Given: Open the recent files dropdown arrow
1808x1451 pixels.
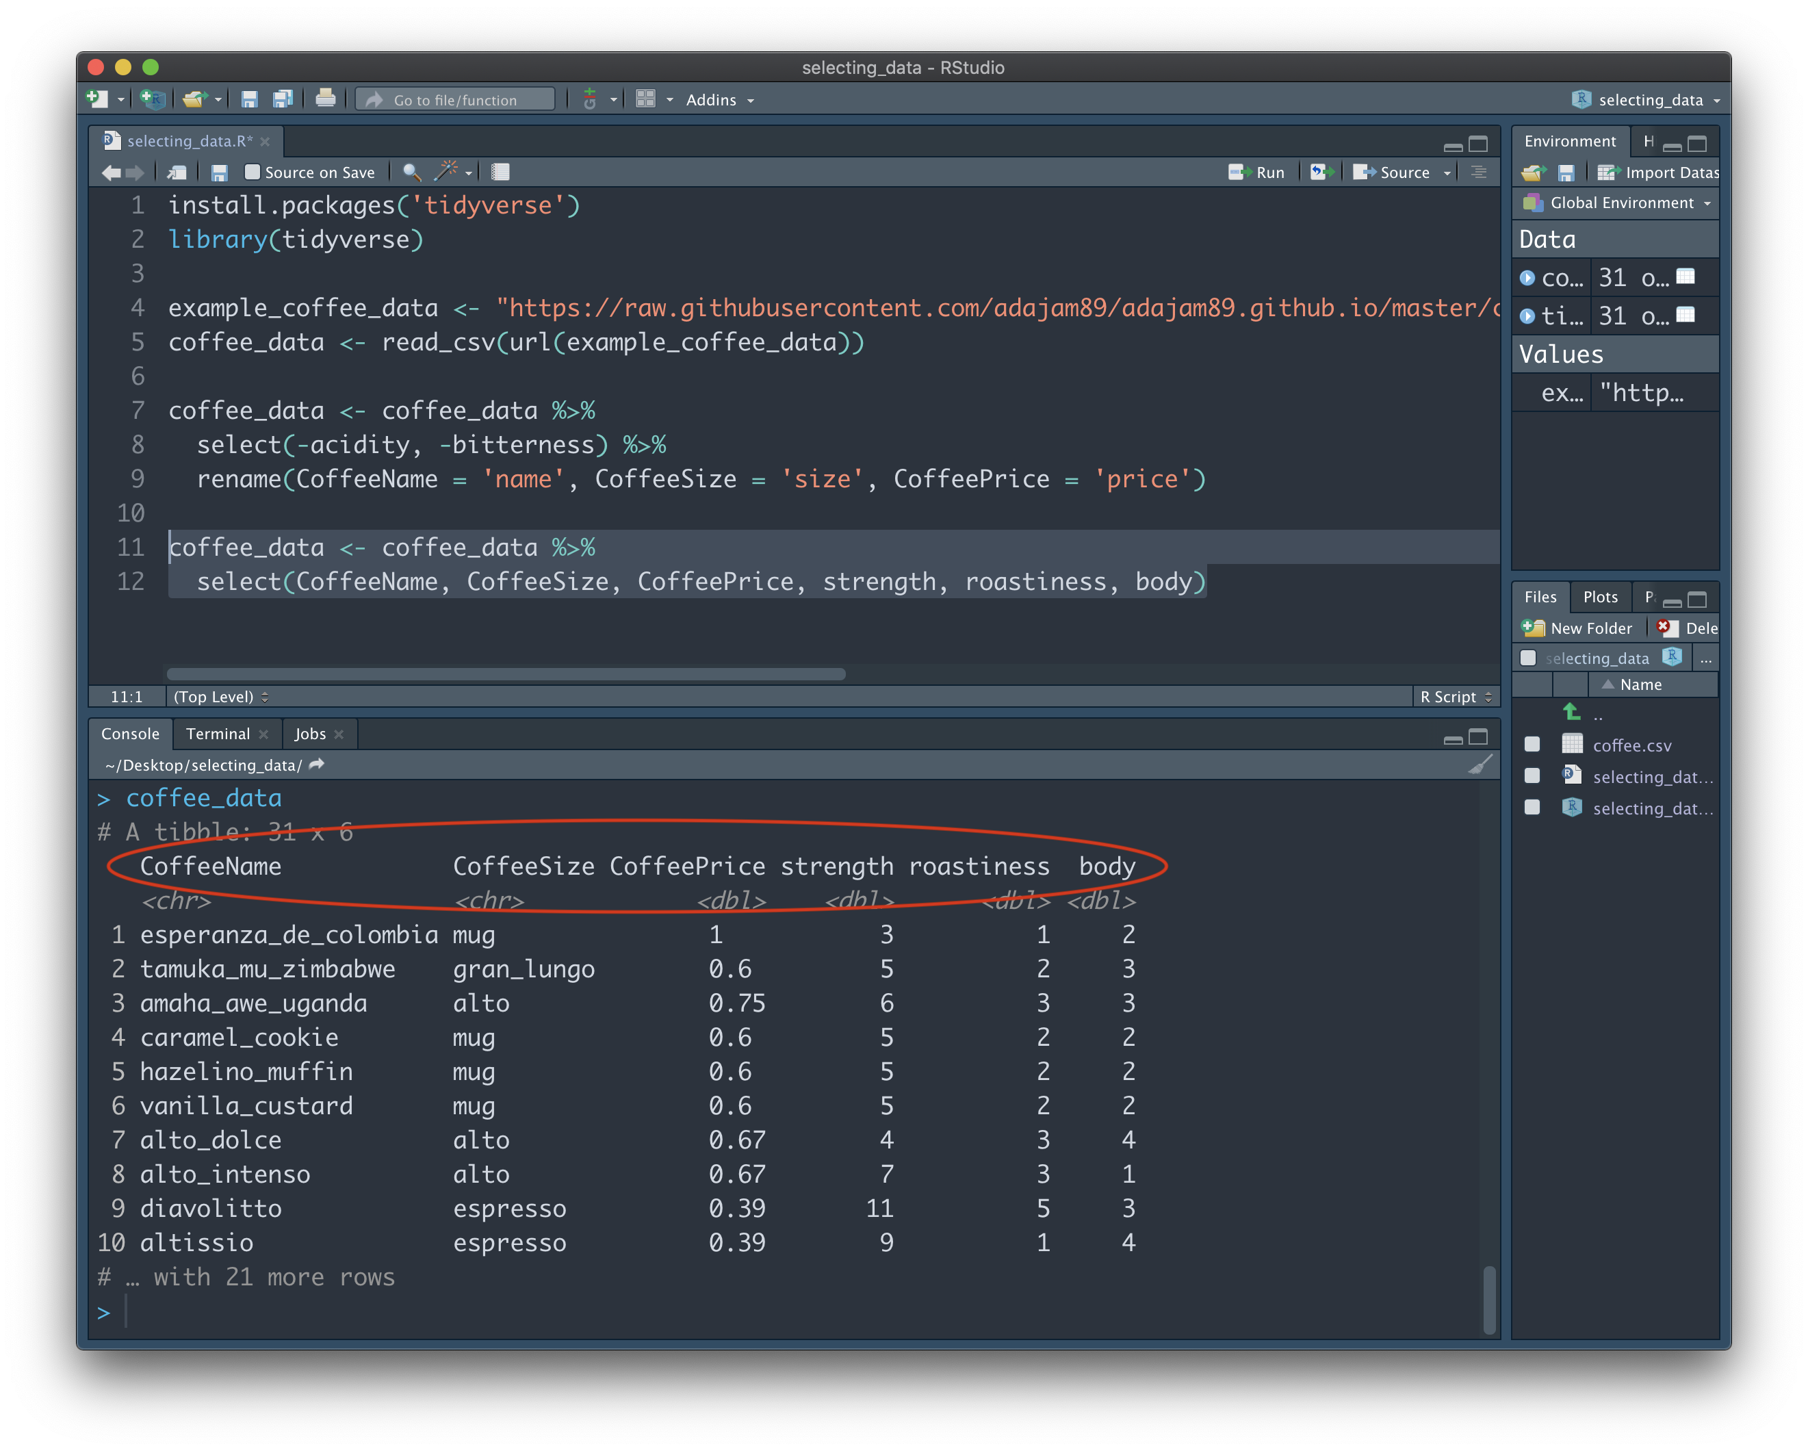Looking at the screenshot, I should [218, 100].
